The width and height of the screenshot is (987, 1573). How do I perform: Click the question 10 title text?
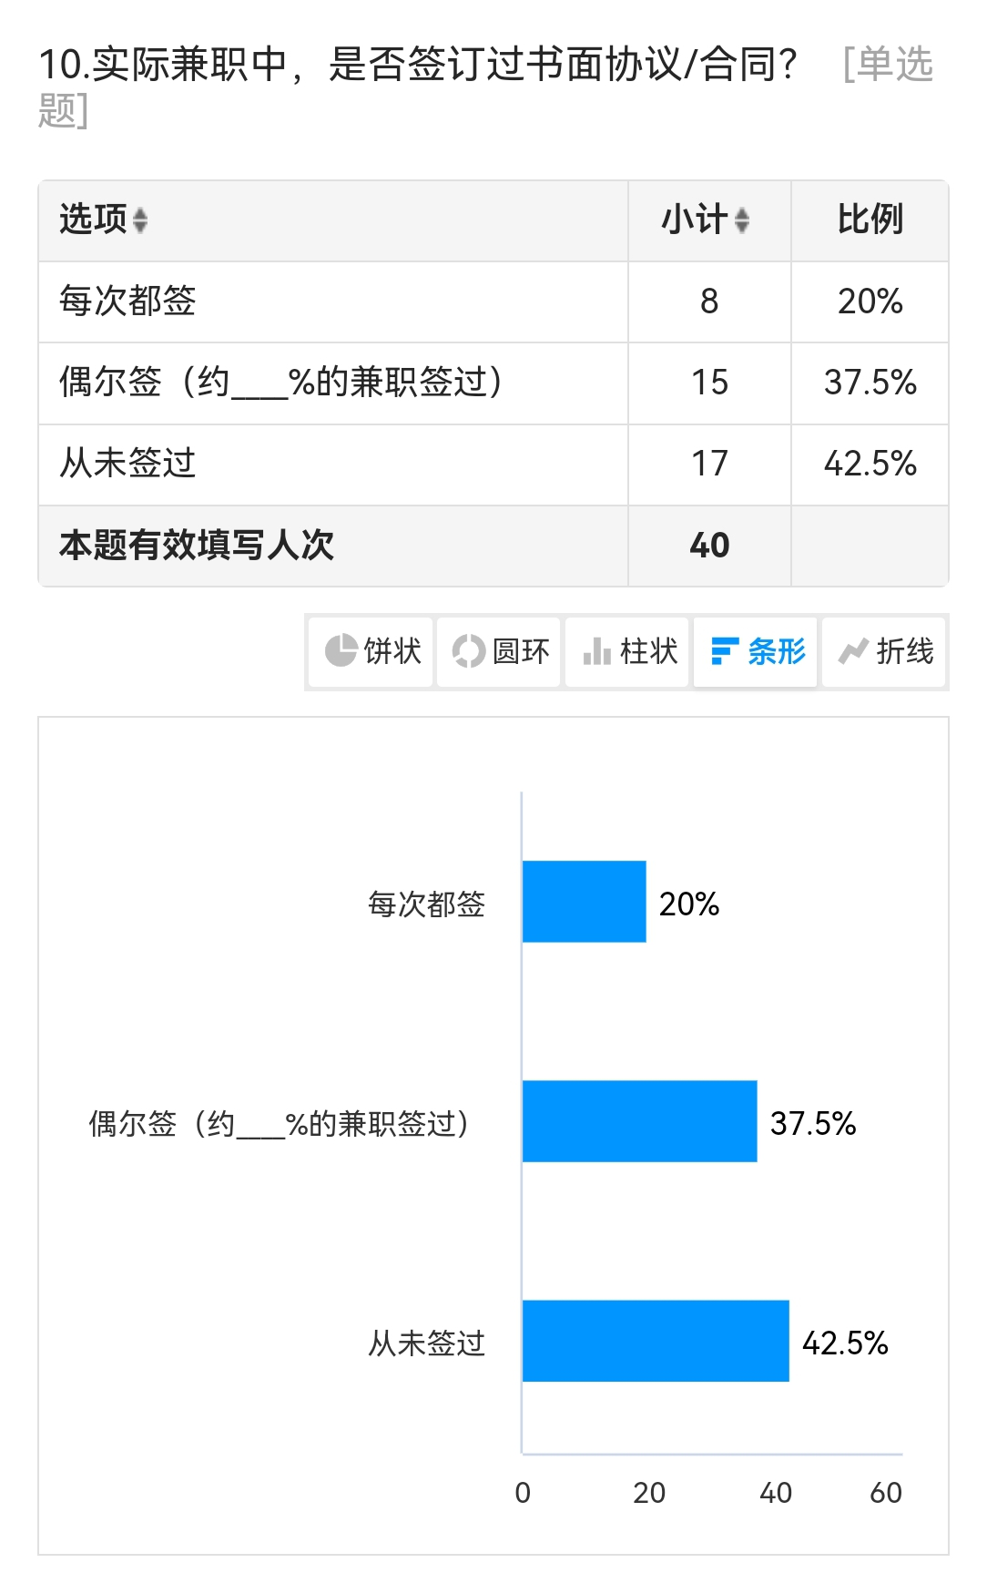click(486, 87)
